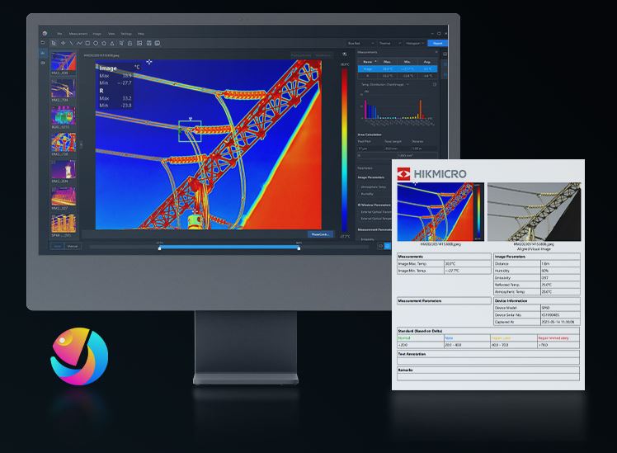This screenshot has height=453, width=617.
Task: Click the colorful fish app logo below monitor
Action: click(79, 356)
